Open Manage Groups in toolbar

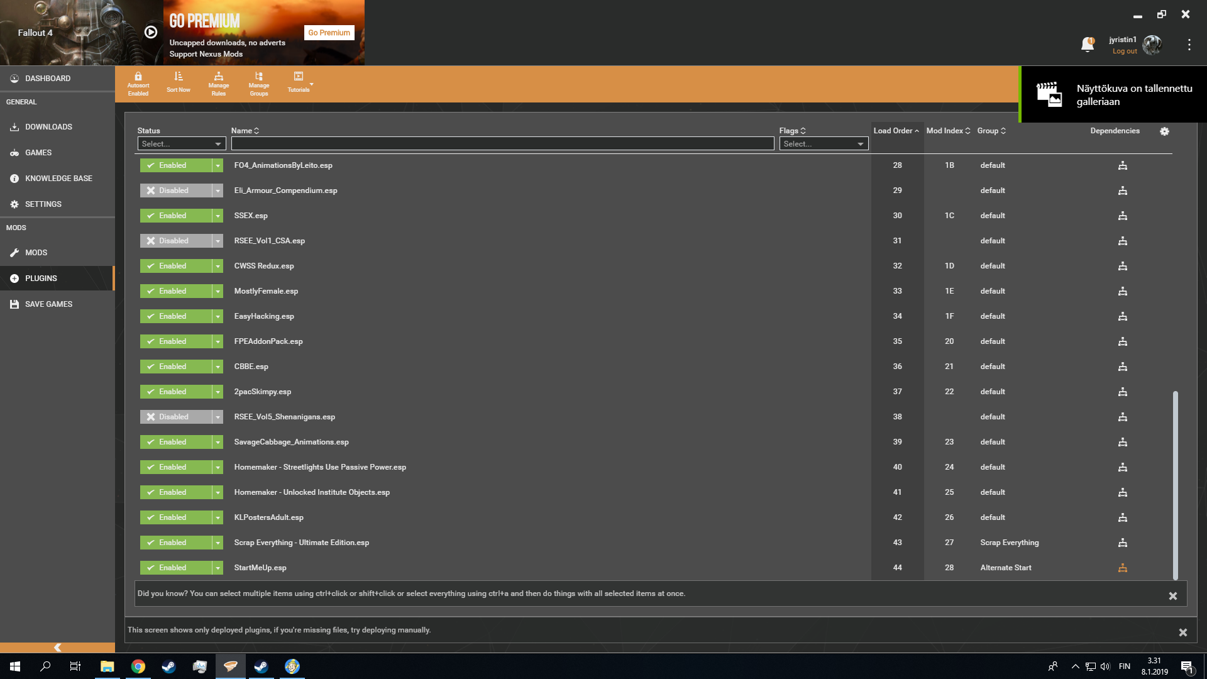[259, 84]
